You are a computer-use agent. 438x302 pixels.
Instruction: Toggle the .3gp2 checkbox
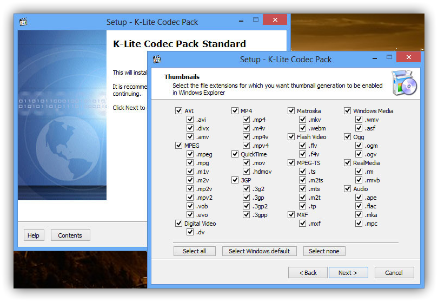(x=246, y=206)
